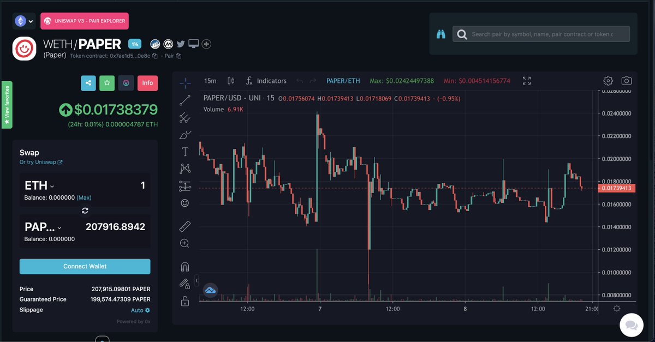Open the candlestick chart style selector
Image resolution: width=655 pixels, height=342 pixels.
coord(231,81)
